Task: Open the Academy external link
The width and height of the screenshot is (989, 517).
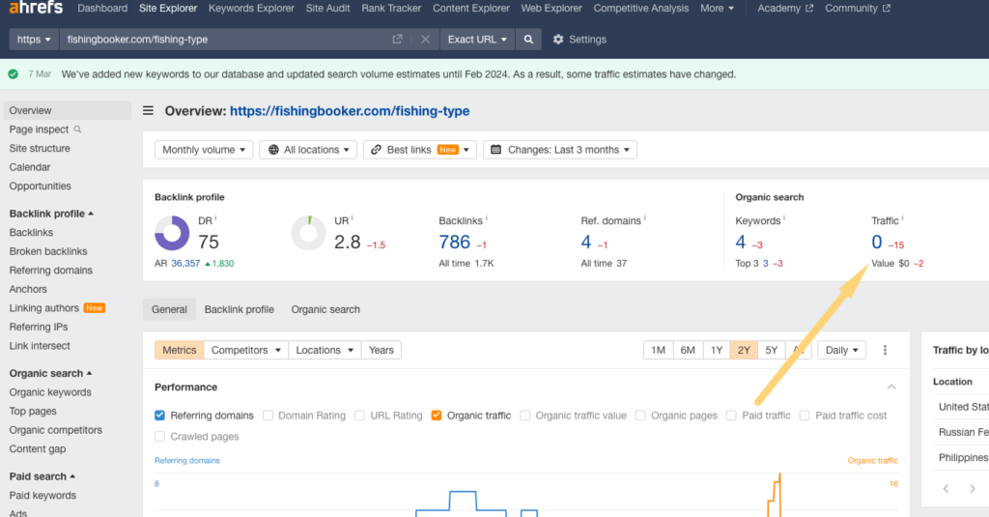Action: (x=784, y=8)
